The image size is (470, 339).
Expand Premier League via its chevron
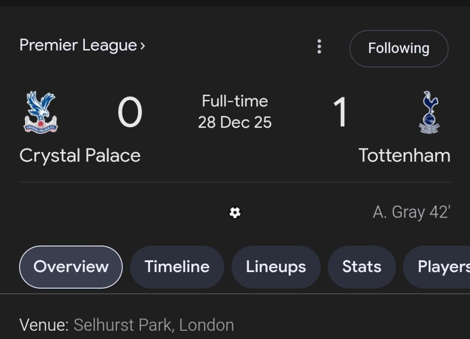coord(142,46)
